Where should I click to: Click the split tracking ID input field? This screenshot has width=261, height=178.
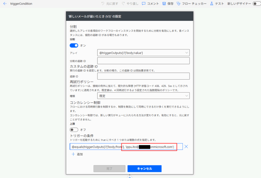point(143,61)
